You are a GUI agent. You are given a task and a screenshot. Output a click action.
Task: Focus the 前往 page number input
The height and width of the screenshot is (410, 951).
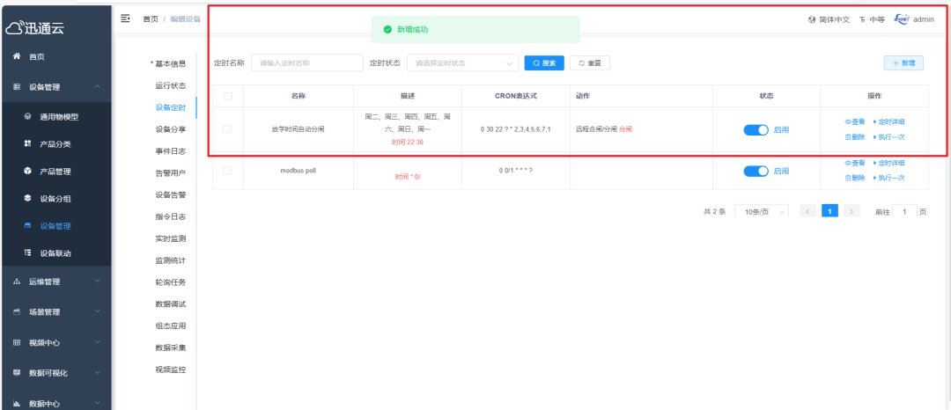(x=905, y=211)
